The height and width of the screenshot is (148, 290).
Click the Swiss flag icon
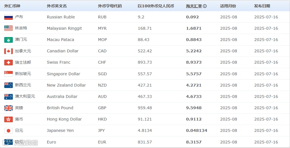pyautogui.click(x=9, y=63)
